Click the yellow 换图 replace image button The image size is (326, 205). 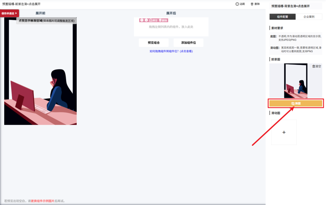(296, 103)
